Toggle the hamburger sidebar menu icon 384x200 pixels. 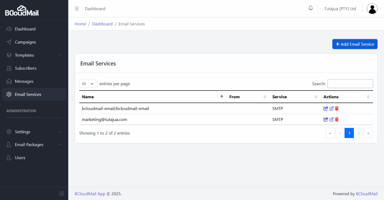pos(77,9)
